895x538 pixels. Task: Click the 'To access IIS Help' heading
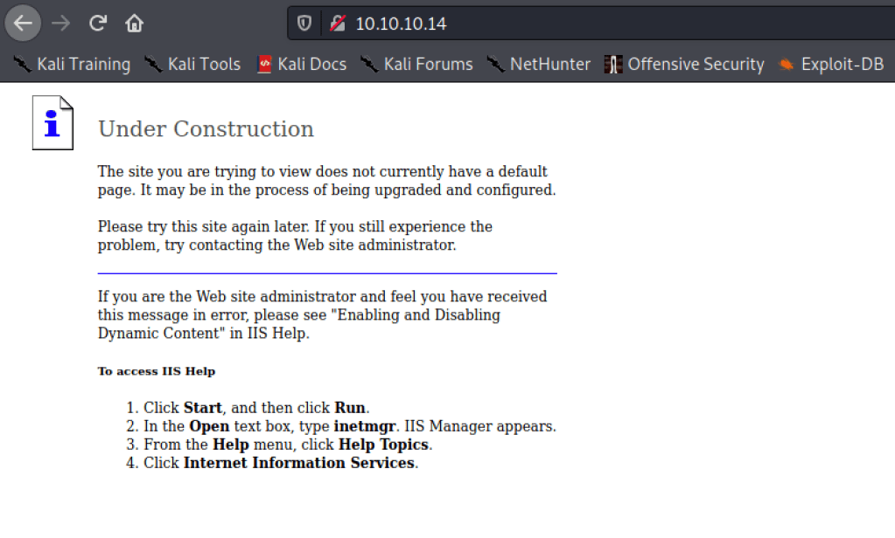pyautogui.click(x=156, y=371)
